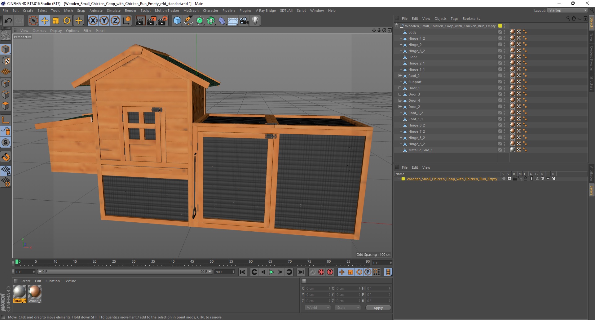
Task: Select the Move tool in top toolbar
Action: click(45, 21)
